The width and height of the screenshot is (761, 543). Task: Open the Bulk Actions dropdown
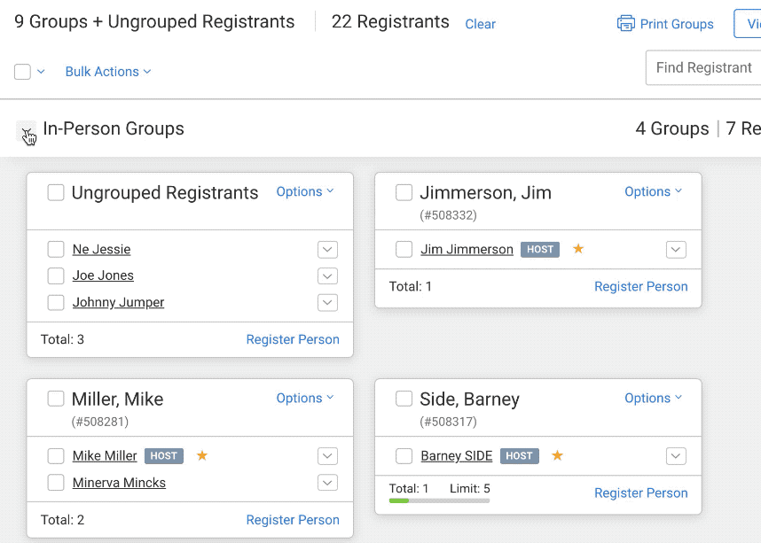click(107, 72)
